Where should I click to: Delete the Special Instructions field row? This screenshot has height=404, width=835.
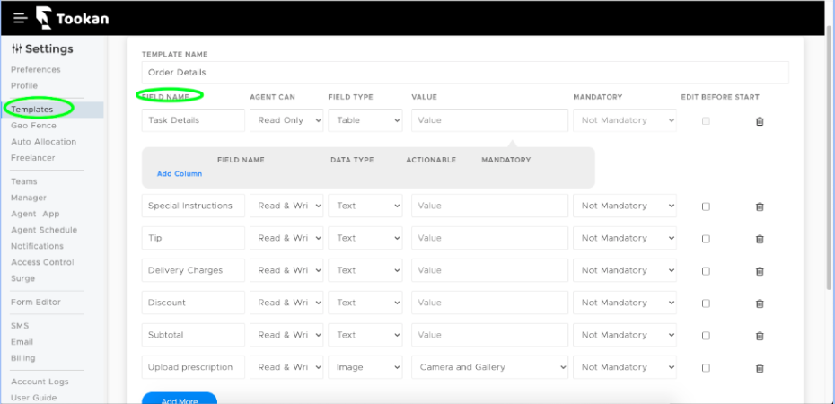[760, 206]
